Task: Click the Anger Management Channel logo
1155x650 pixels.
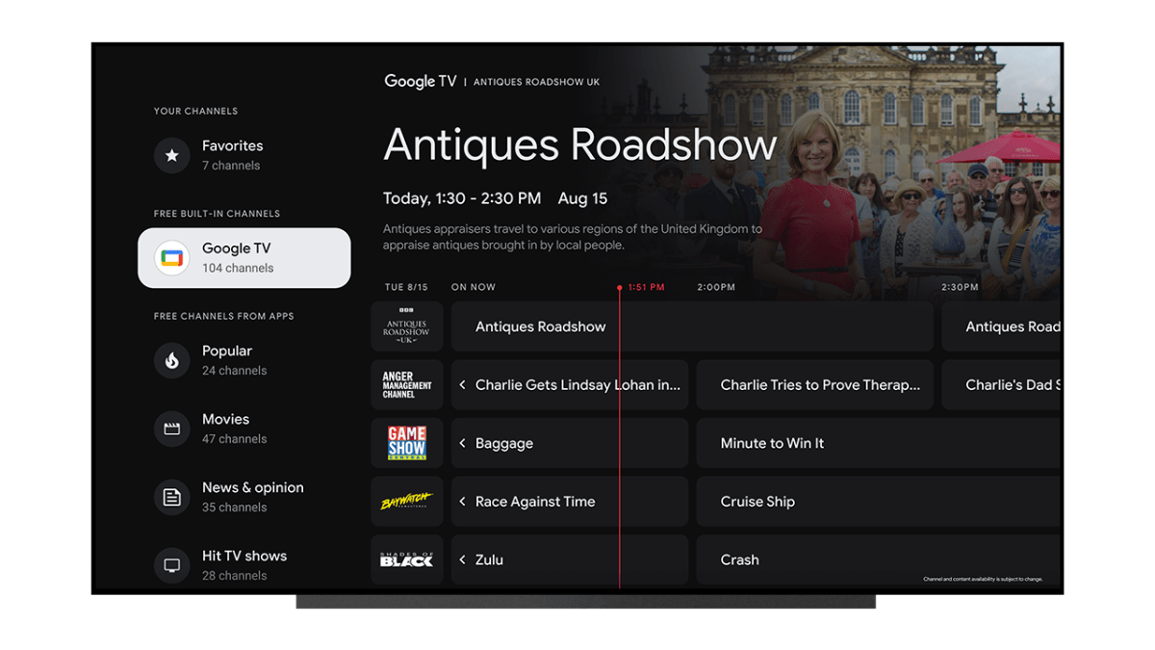Action: (x=406, y=384)
